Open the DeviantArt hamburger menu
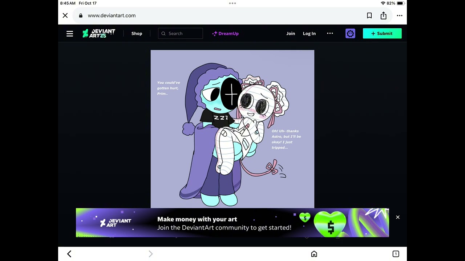This screenshot has width=465, height=261. pyautogui.click(x=70, y=34)
